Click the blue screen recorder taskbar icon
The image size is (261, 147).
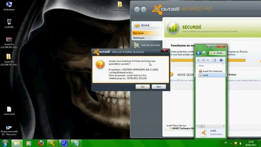click(x=64, y=143)
